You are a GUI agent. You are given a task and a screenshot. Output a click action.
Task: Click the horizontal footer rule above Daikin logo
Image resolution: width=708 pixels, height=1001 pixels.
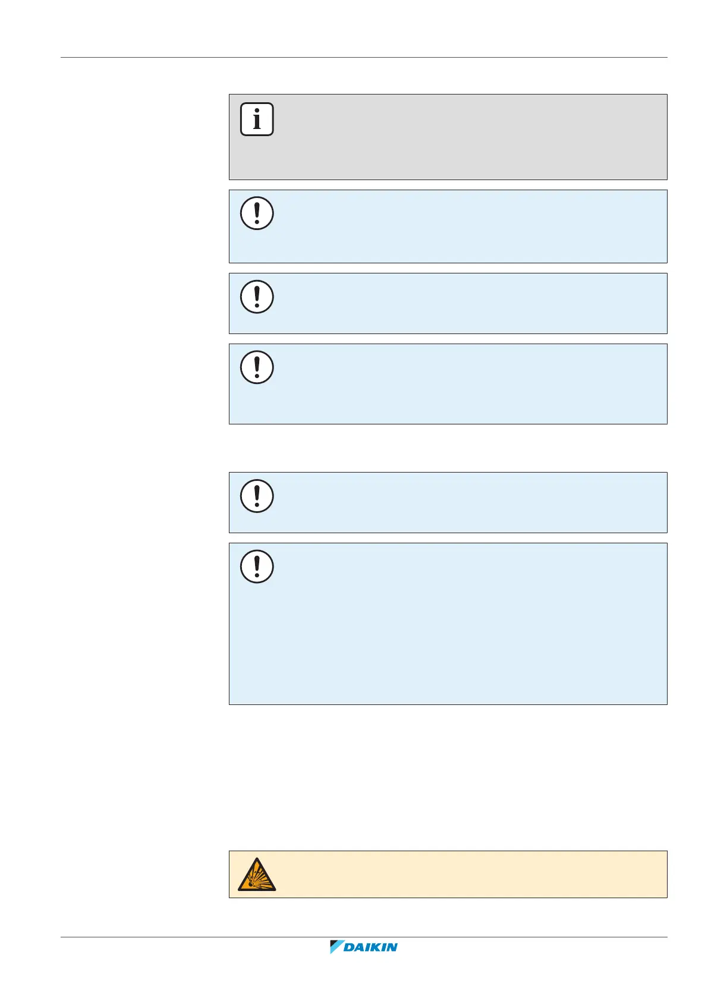tap(364, 937)
